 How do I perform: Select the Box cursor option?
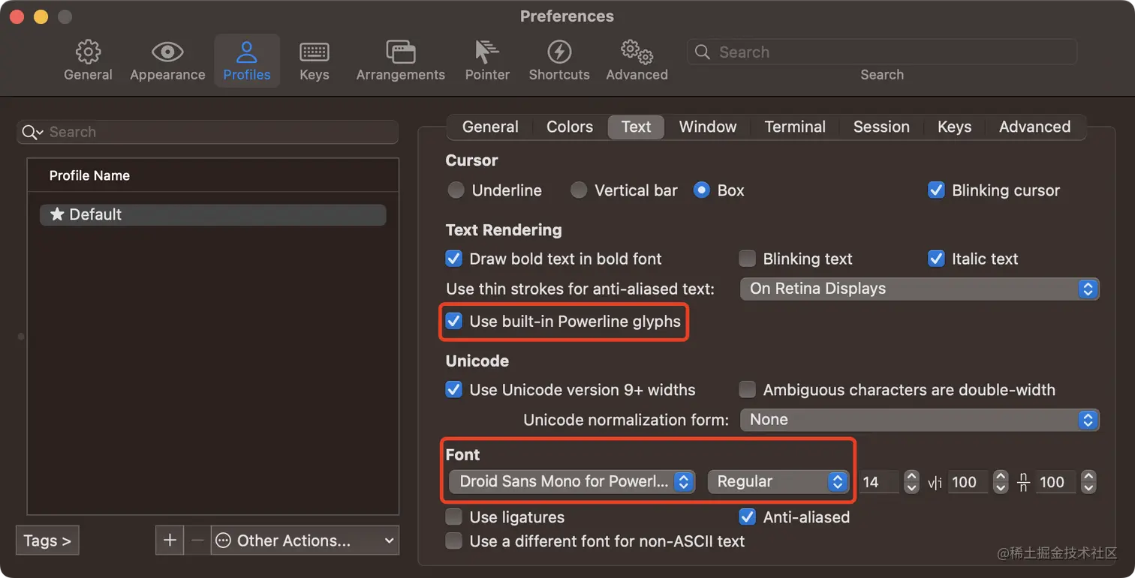coord(702,190)
